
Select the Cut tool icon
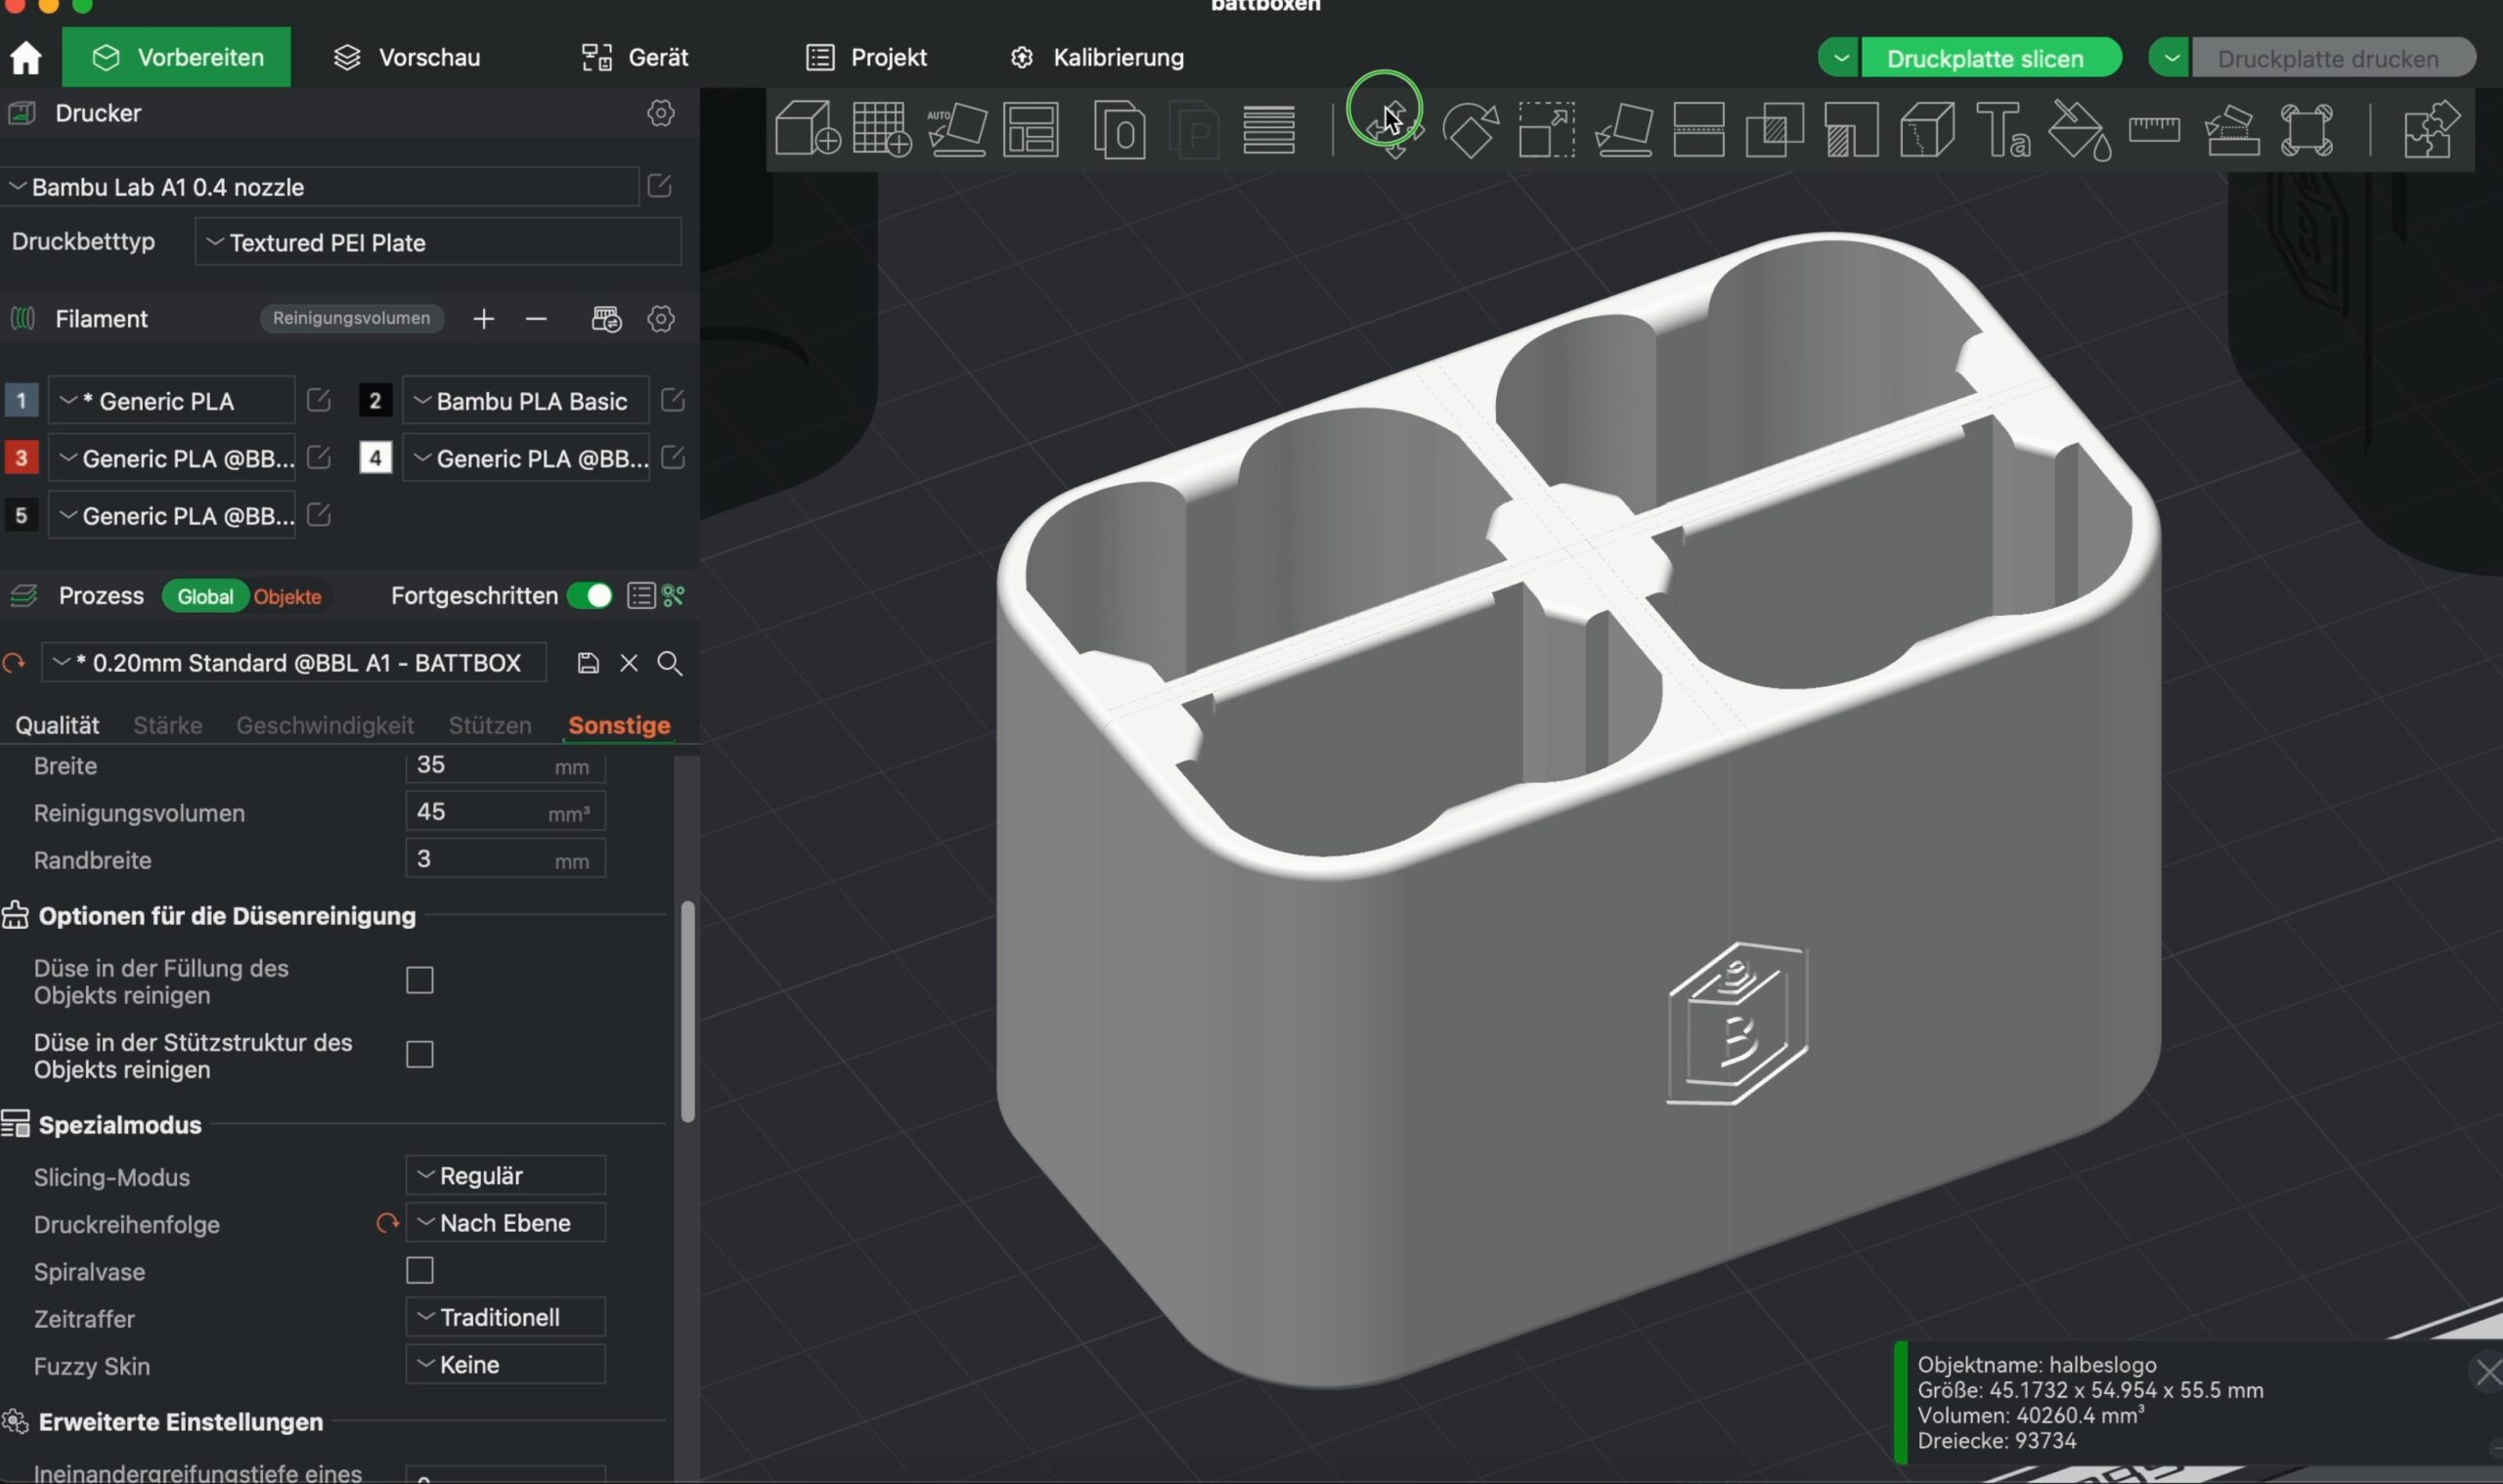(1699, 129)
